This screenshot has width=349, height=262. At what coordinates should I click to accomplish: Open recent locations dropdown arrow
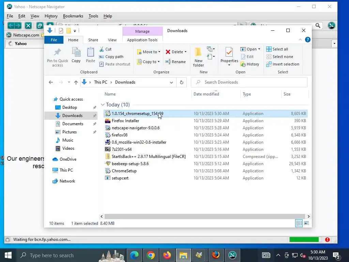pyautogui.click(x=69, y=82)
